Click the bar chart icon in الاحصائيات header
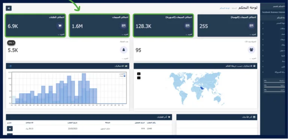The image size is (288, 139). pos(126,66)
